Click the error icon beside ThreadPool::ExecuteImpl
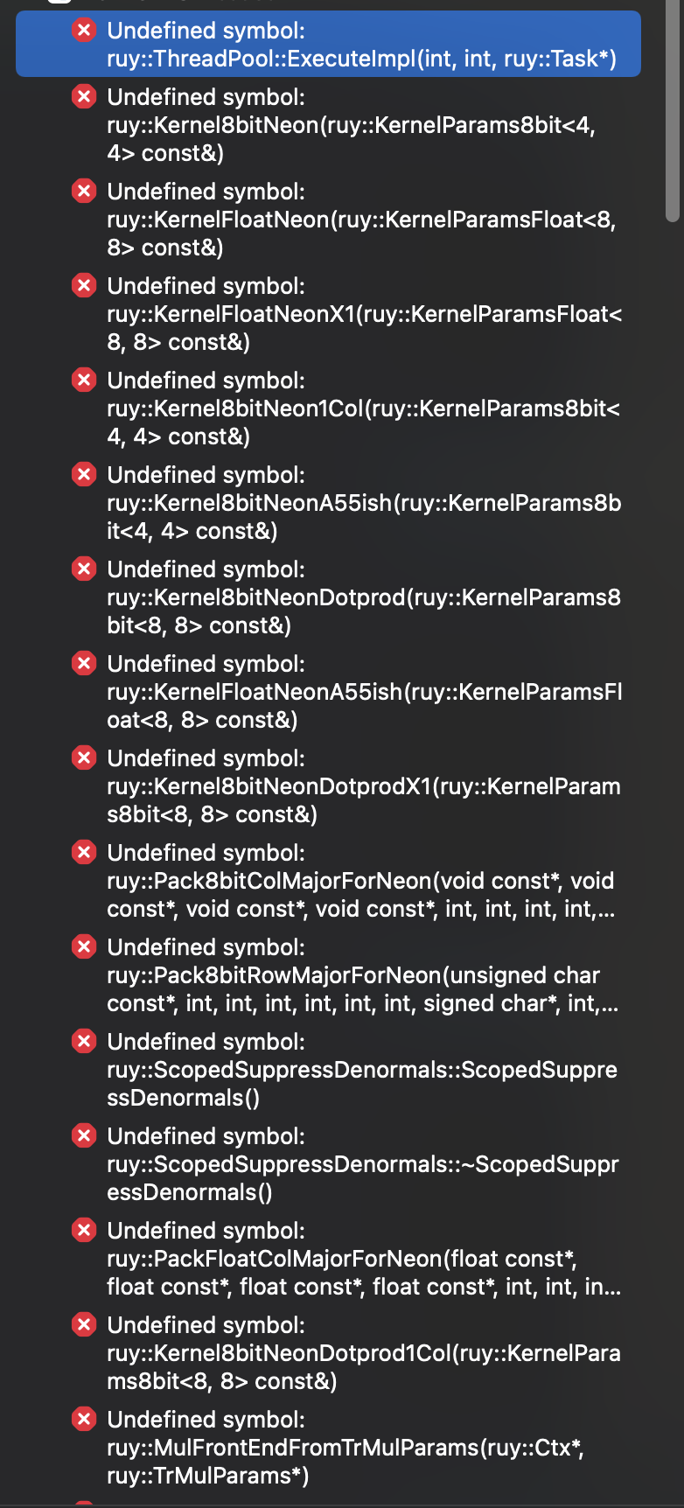Screen dimensions: 684x1508 (84, 31)
